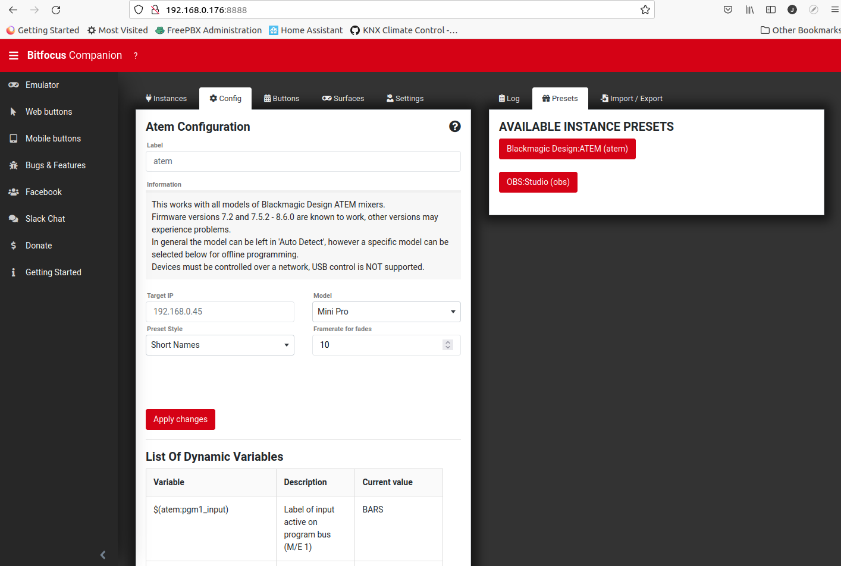Screen dimensions: 841x566
Task: Open the Atem Configuration help circle icon
Action: point(455,126)
